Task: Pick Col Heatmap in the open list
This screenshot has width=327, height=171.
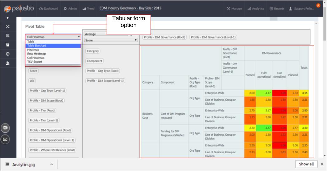Action: pos(53,58)
